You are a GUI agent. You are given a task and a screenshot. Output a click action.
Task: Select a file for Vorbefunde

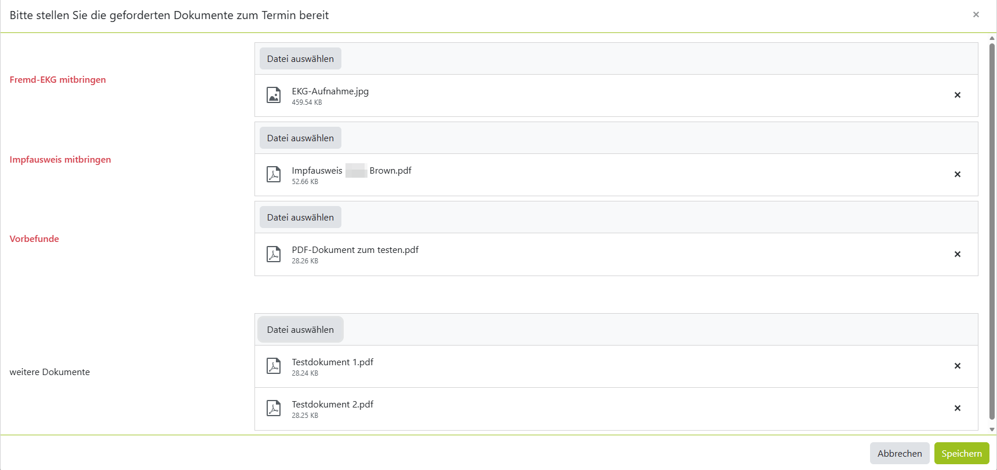coord(300,218)
